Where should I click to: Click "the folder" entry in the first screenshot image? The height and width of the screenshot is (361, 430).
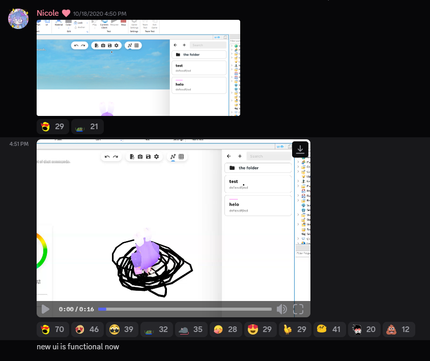pos(199,54)
